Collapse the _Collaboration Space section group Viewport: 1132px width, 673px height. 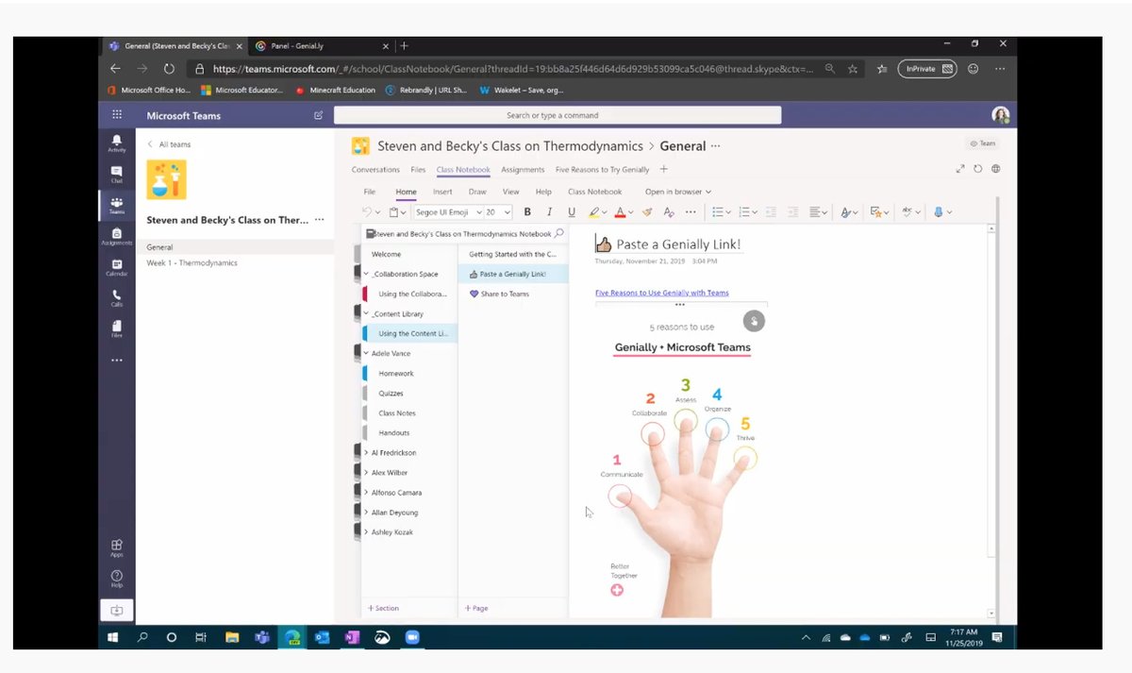pos(366,274)
